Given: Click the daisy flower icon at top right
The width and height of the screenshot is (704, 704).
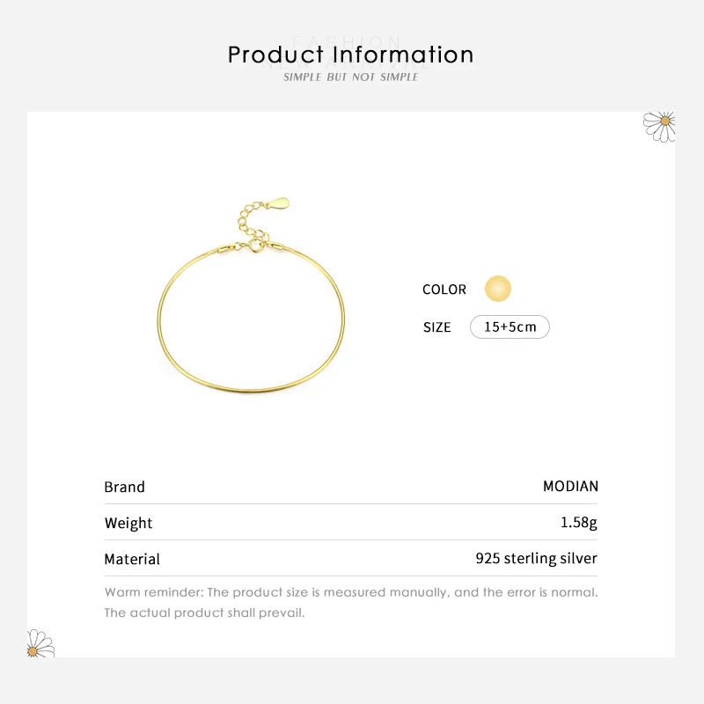Looking at the screenshot, I should pyautogui.click(x=660, y=125).
